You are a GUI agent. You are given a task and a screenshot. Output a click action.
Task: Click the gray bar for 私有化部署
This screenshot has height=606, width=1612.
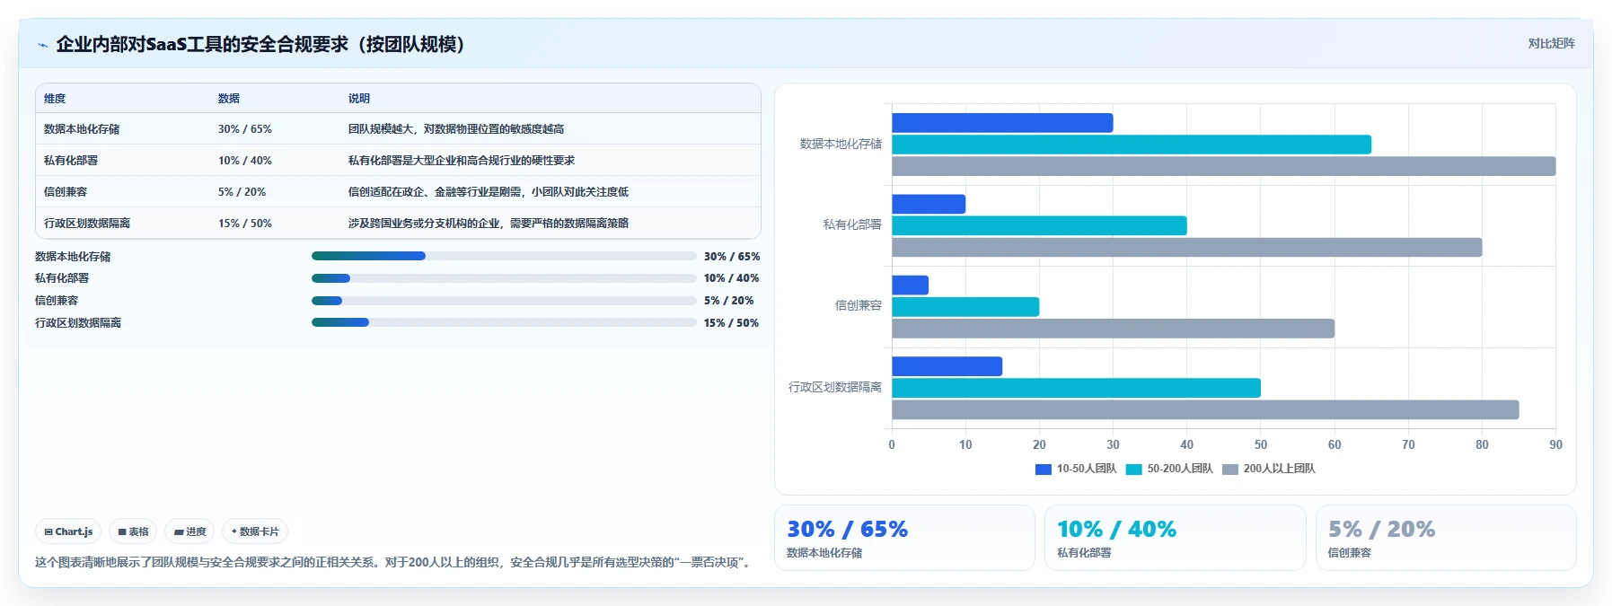(x=1187, y=247)
